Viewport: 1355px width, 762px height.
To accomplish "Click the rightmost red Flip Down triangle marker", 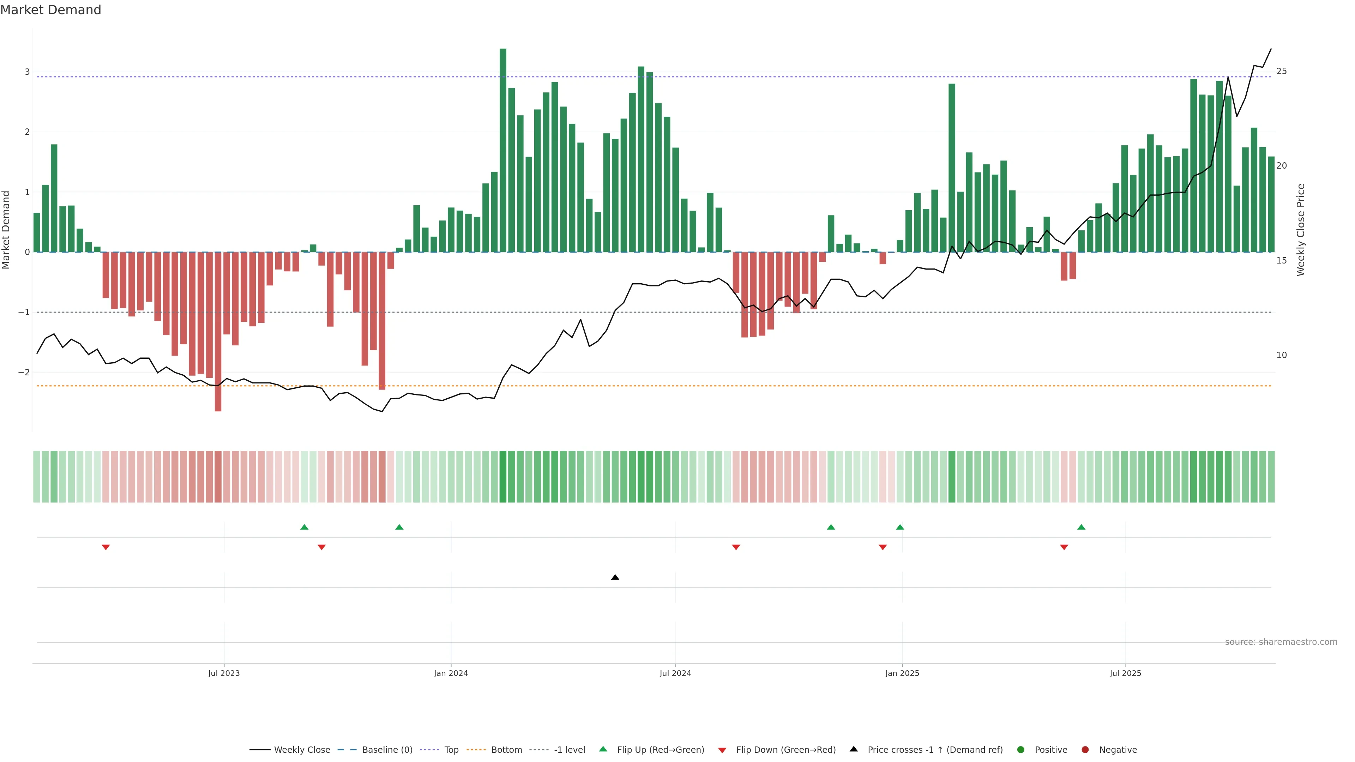I will pyautogui.click(x=1064, y=548).
